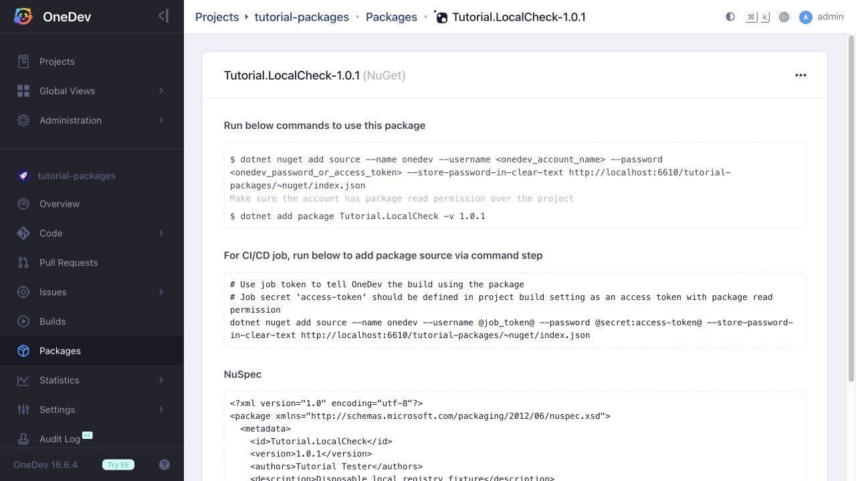Click 'Make sure the account has package read permission' note
This screenshot has width=856, height=481.
tap(402, 198)
